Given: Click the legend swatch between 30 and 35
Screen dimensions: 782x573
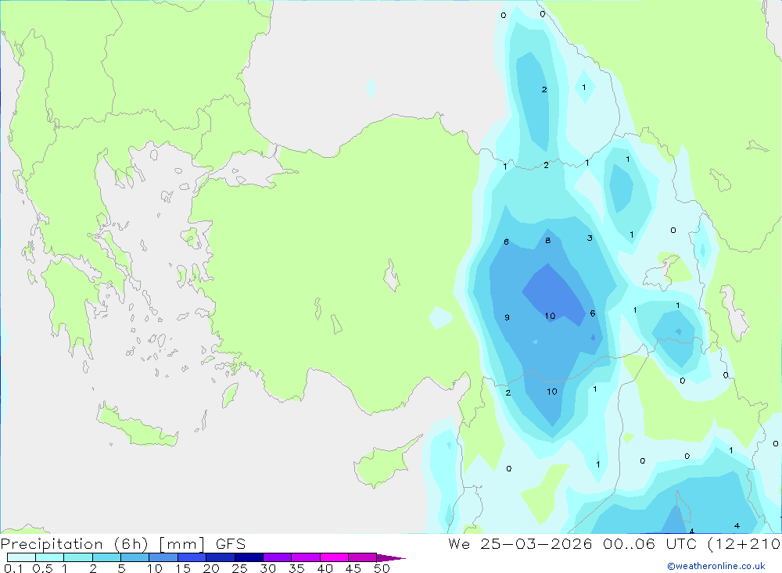Looking at the screenshot, I should click(278, 557).
